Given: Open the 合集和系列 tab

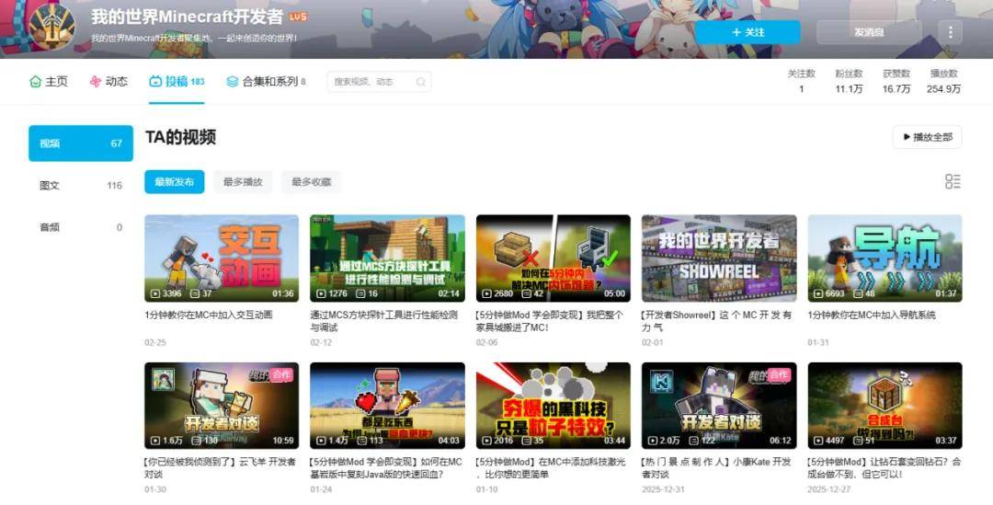Looking at the screenshot, I should [266, 82].
